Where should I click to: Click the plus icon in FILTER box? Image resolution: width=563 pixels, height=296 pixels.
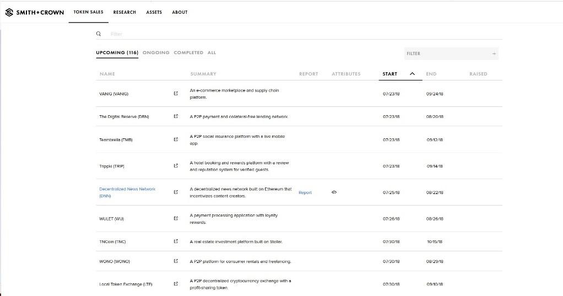pos(494,53)
